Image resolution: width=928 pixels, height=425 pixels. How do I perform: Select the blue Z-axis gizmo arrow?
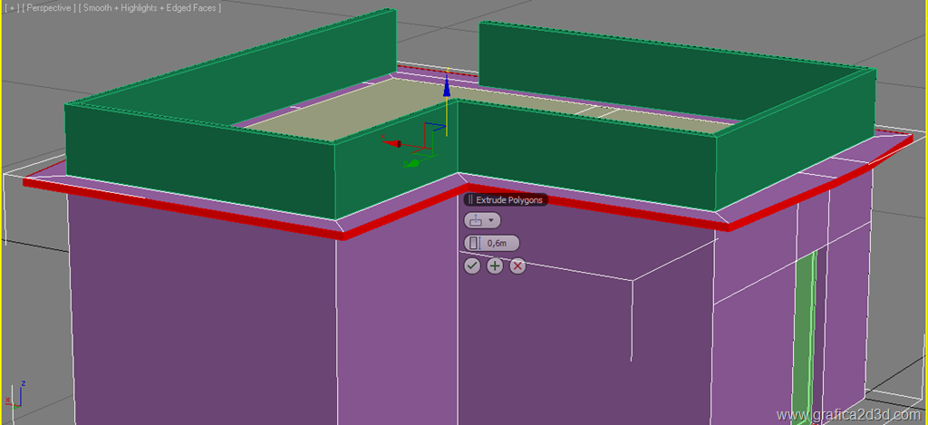tap(446, 87)
